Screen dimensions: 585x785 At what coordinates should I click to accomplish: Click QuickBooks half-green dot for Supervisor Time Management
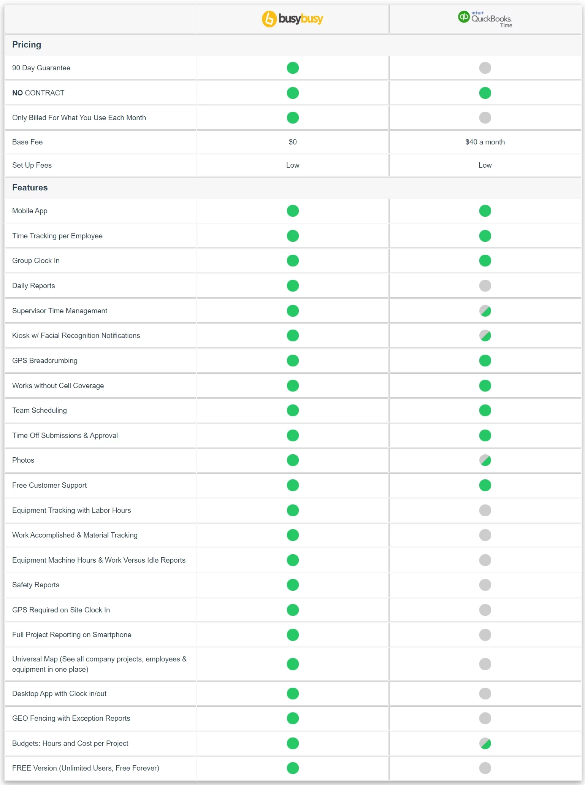(485, 311)
